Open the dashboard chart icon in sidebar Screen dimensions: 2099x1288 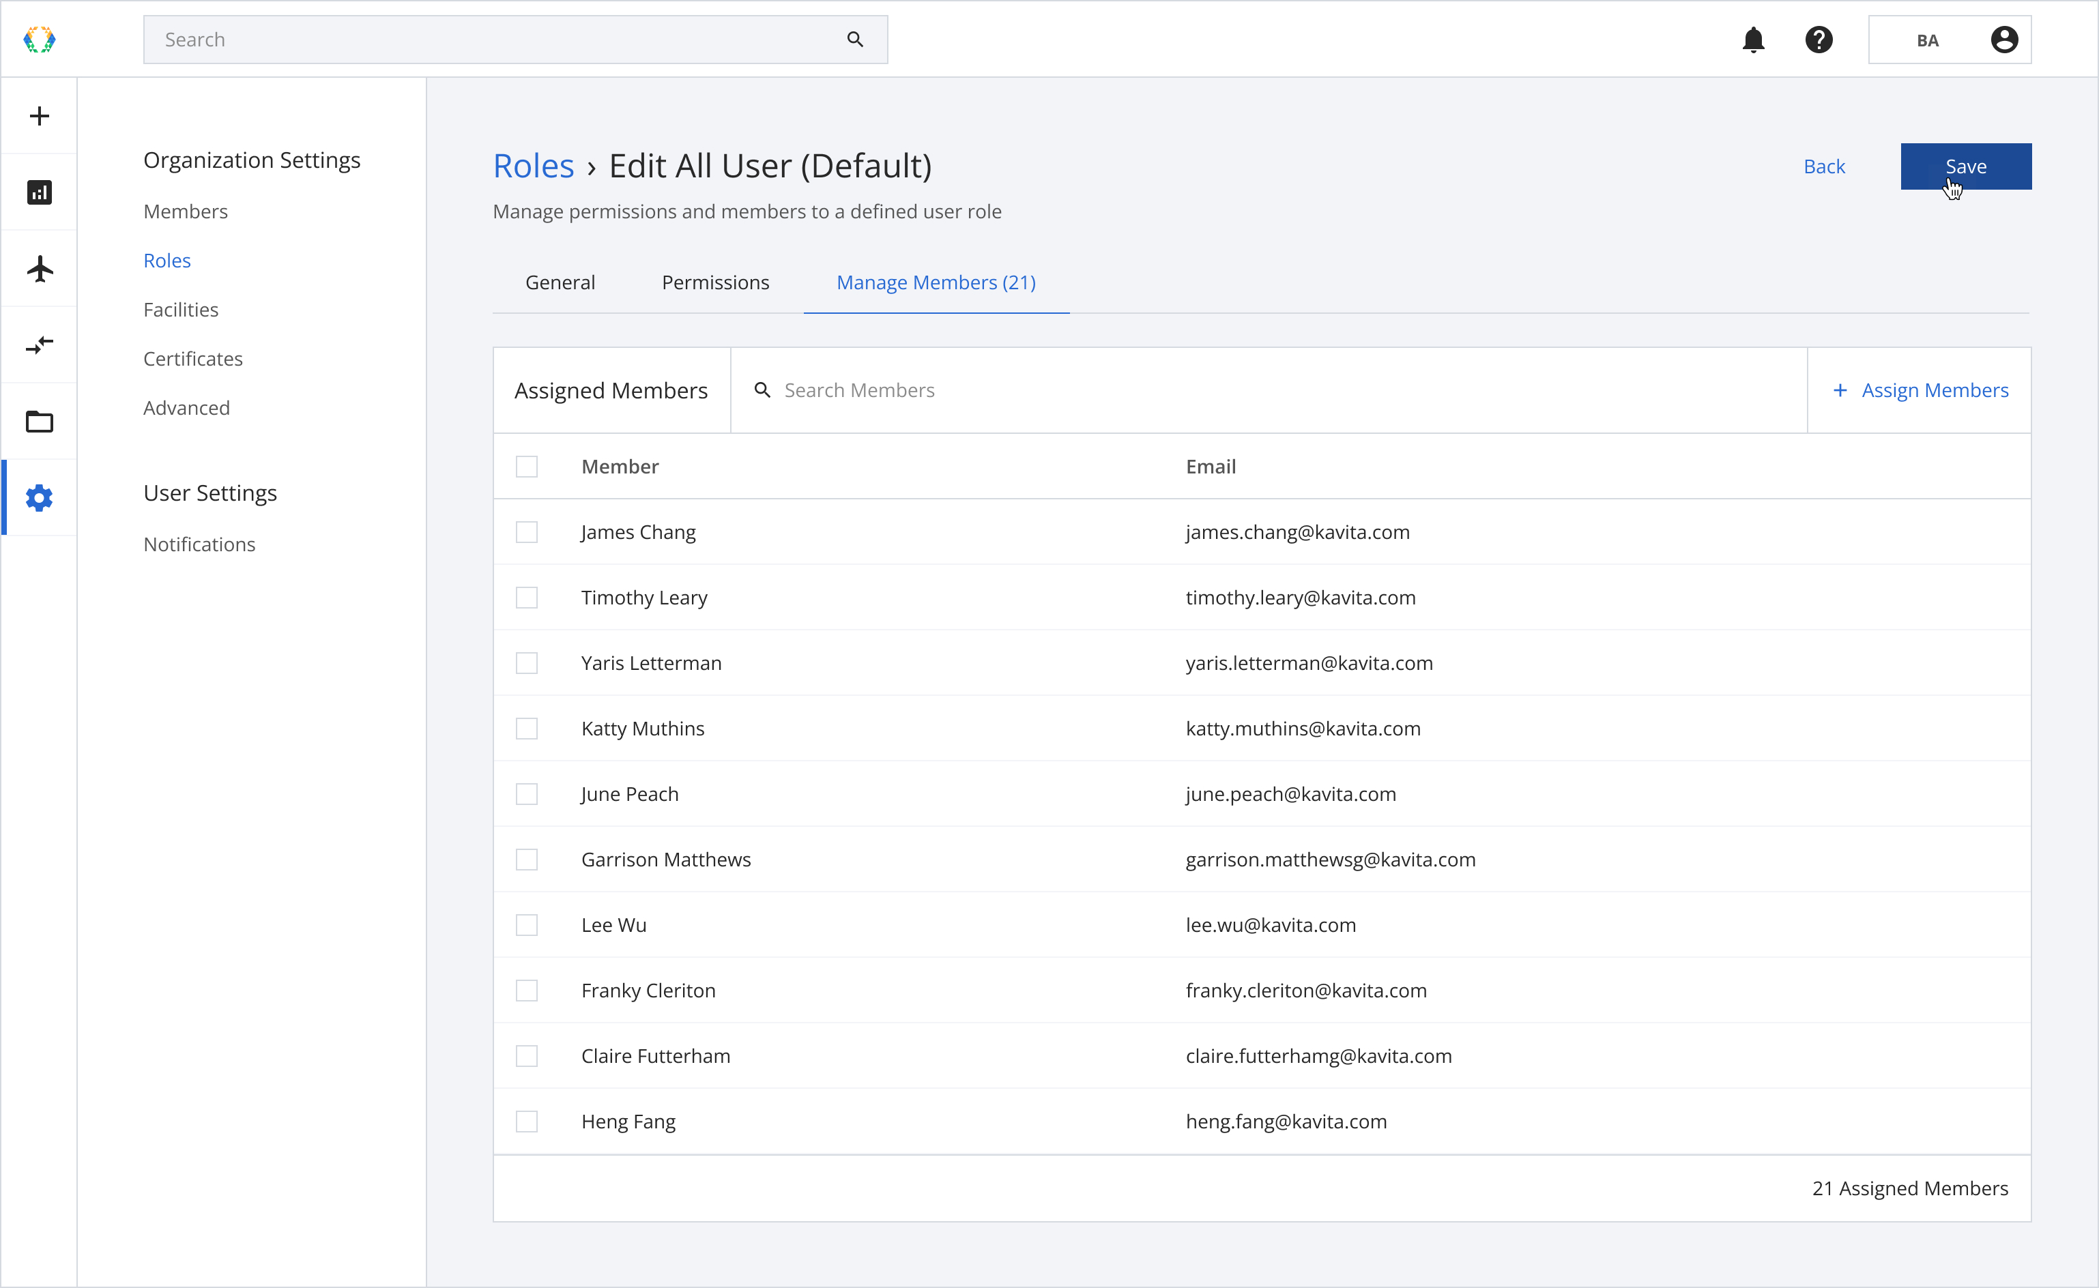39,192
